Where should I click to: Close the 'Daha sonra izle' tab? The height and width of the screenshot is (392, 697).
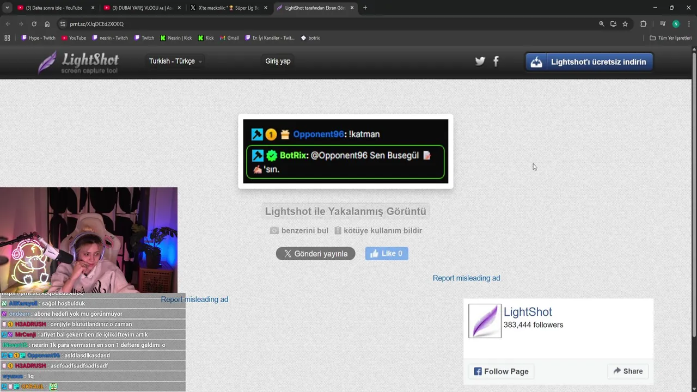click(x=93, y=8)
